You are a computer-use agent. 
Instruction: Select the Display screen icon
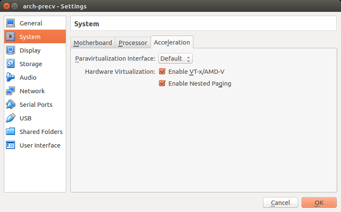[x=11, y=50]
